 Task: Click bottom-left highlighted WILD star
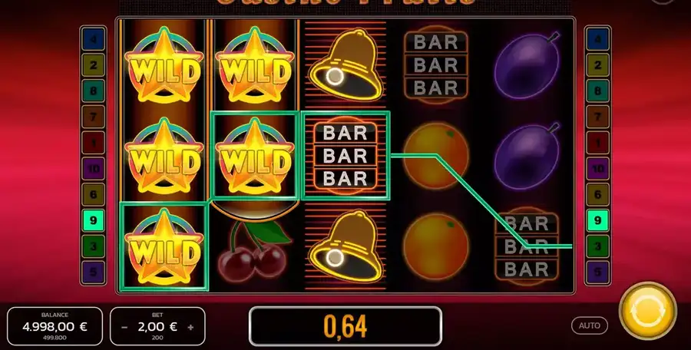tap(164, 247)
